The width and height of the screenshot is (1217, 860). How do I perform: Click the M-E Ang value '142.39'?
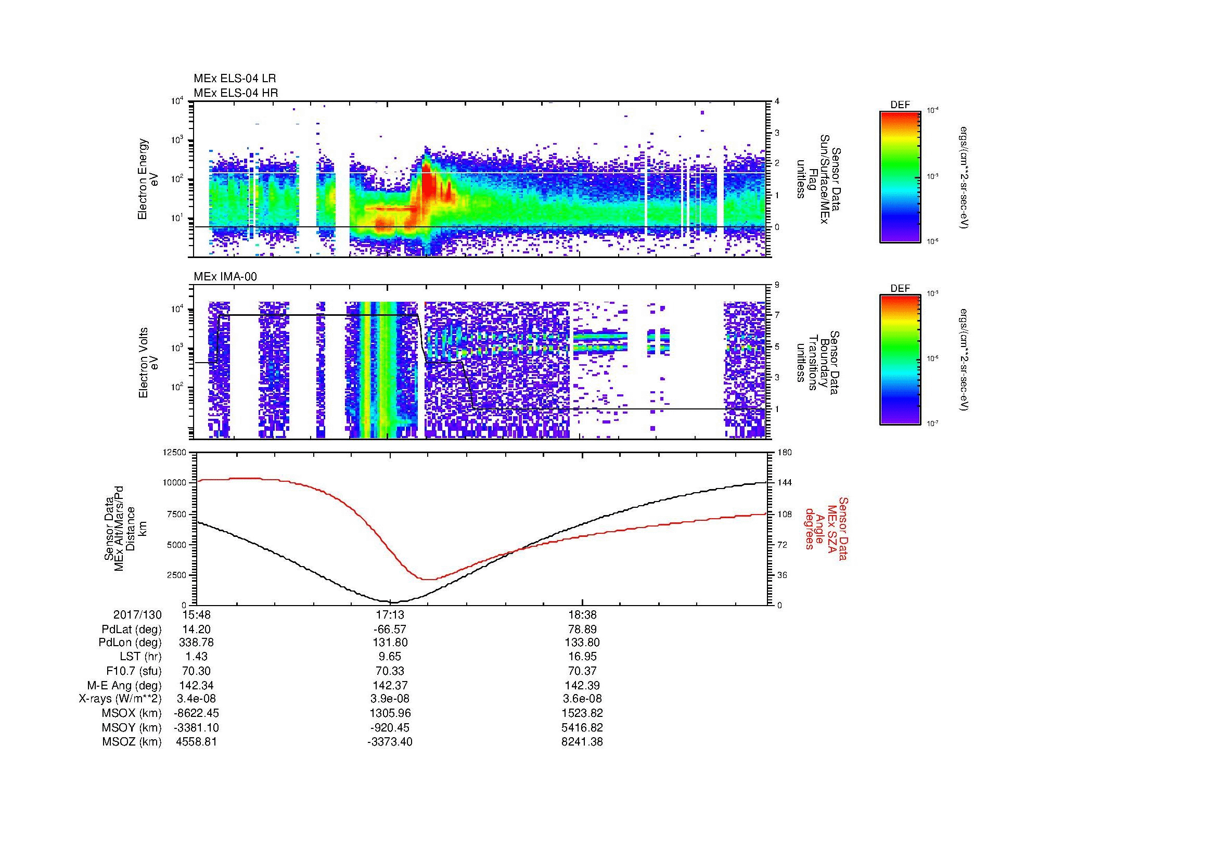[x=582, y=685]
